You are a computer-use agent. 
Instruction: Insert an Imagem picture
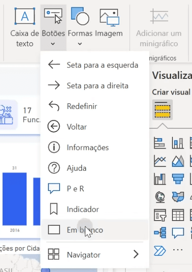(109, 23)
